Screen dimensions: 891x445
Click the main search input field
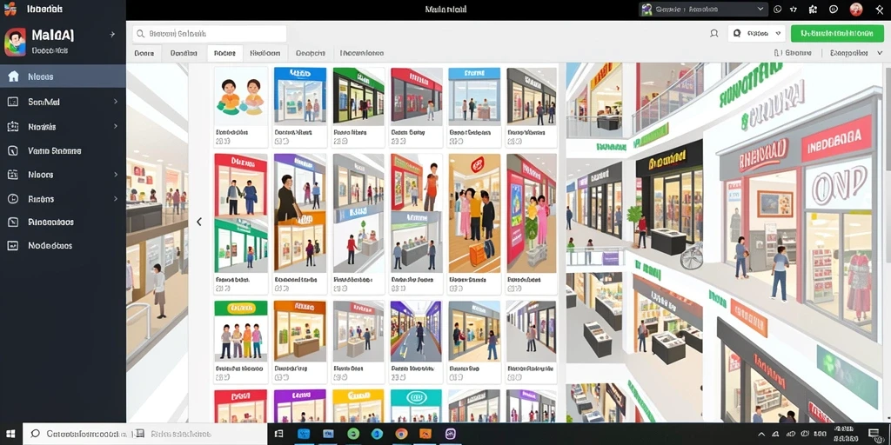209,34
